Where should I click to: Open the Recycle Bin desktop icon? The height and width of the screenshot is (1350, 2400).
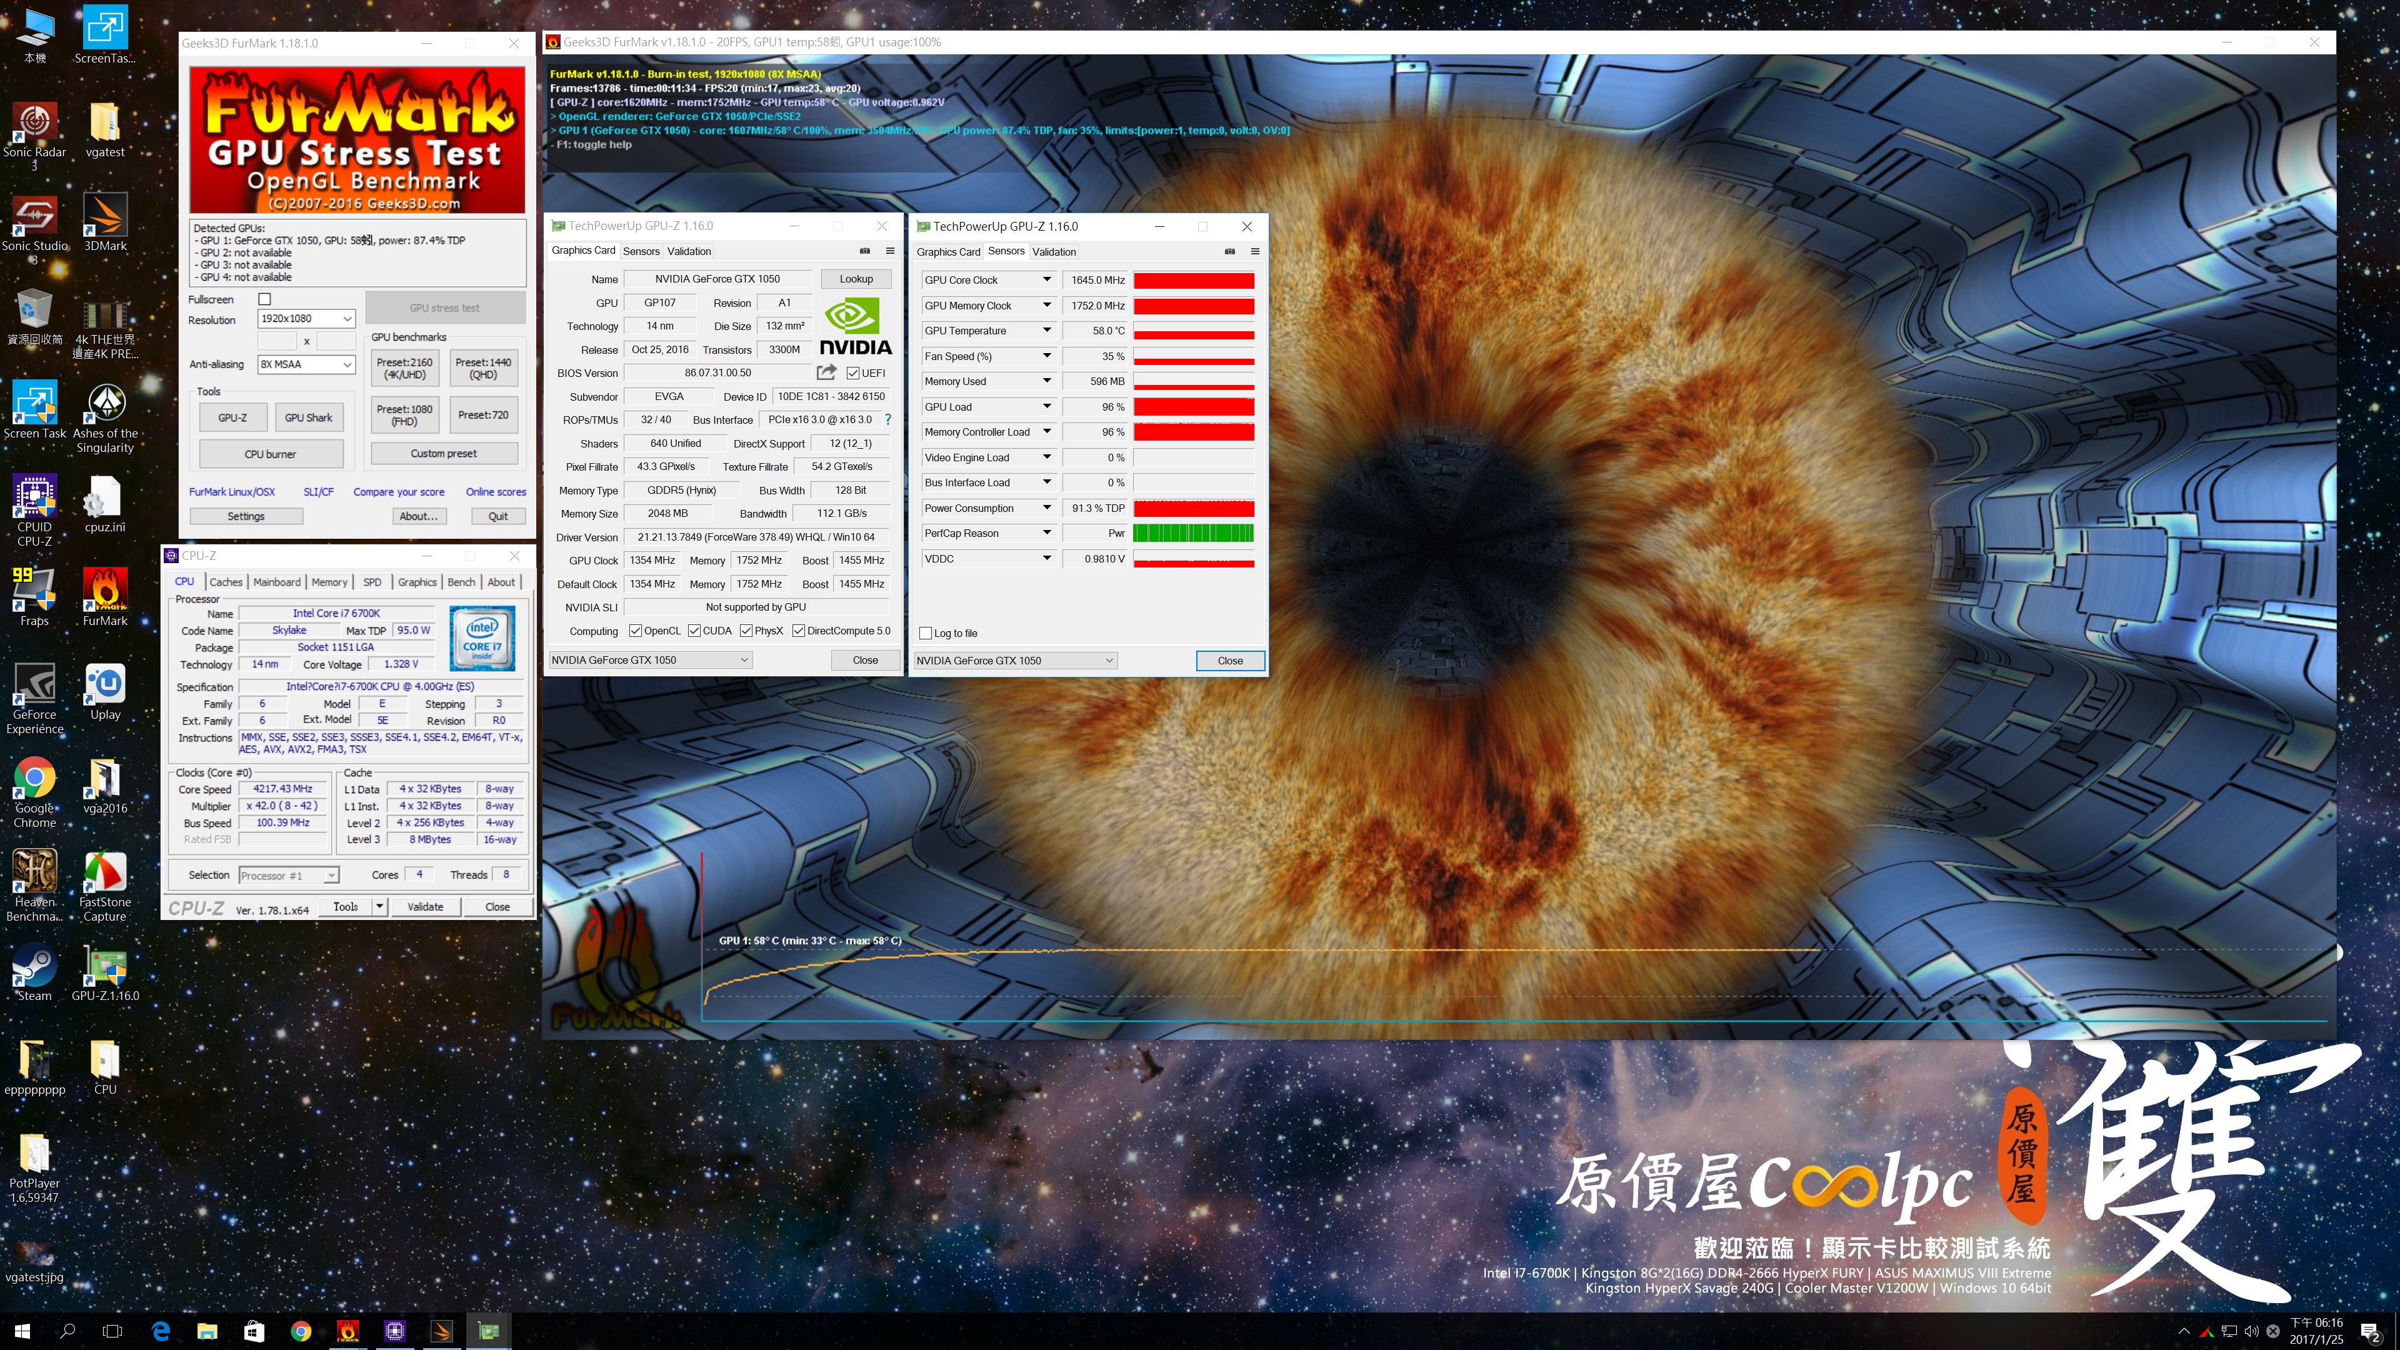(x=34, y=317)
